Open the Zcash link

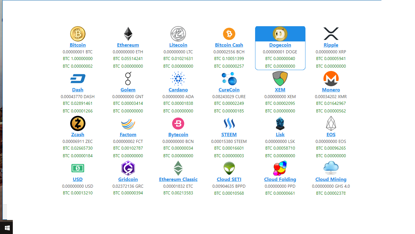(78, 135)
